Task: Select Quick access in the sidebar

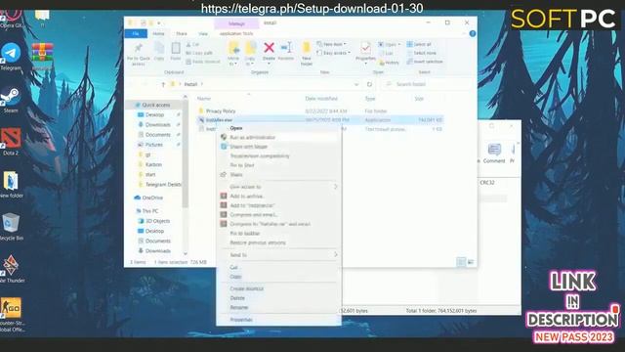Action: coord(156,105)
